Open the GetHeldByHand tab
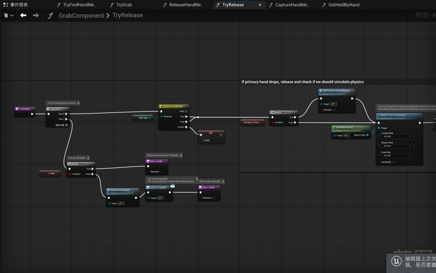This screenshot has width=436, height=273. [x=344, y=5]
